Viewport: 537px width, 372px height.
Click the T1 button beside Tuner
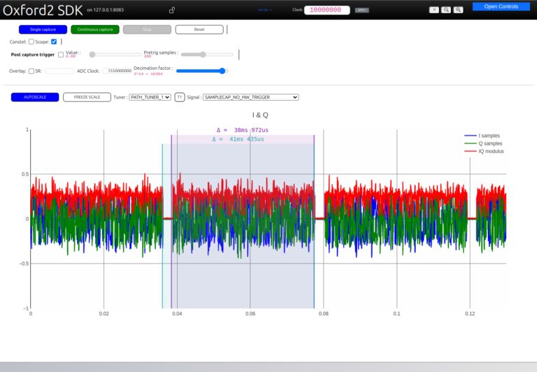point(180,97)
